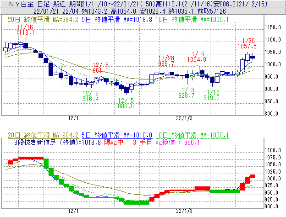The width and height of the screenshot is (286, 217).
Task: Click the 12/15 886.0 low label
Action: [x=126, y=103]
